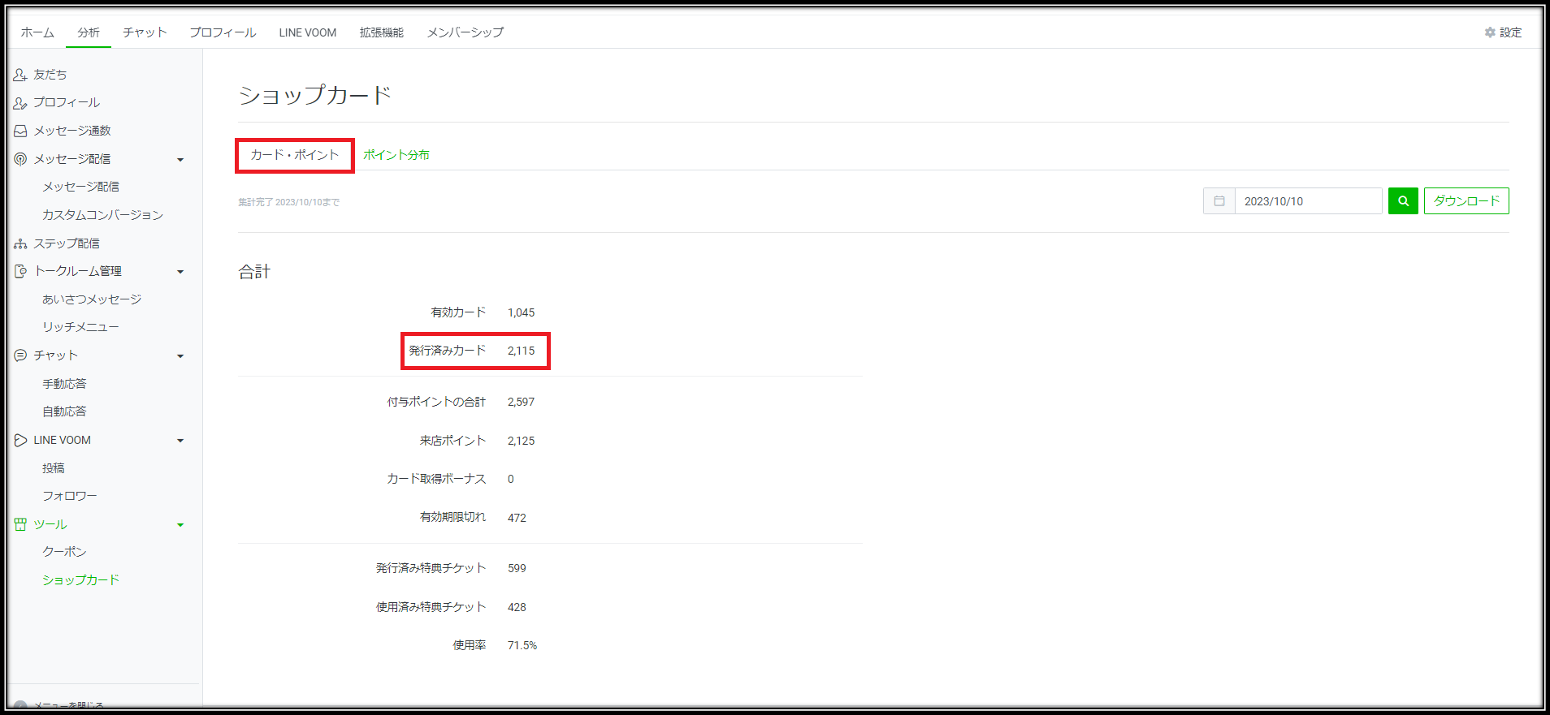Open 自動応答 in the sidebar
This screenshot has width=1550, height=715.
tap(64, 411)
